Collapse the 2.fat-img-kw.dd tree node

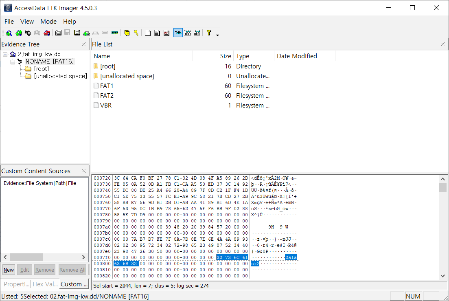5,55
